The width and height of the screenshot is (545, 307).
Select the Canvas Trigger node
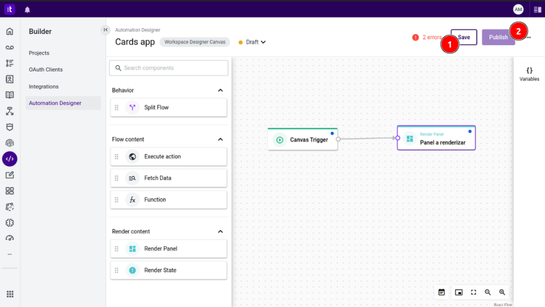(x=303, y=139)
